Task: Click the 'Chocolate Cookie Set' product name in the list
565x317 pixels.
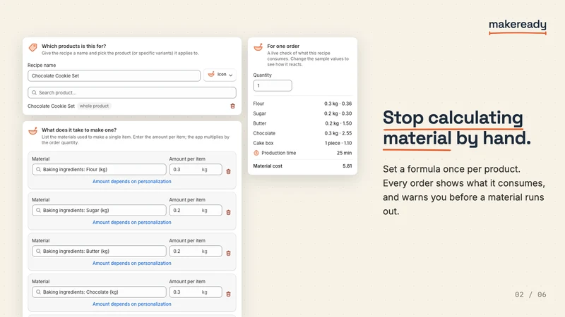Action: point(51,106)
